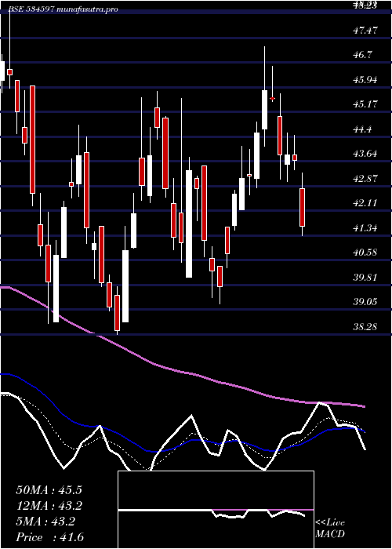
Task: Click the 45.17 price level label
Action: (x=365, y=104)
